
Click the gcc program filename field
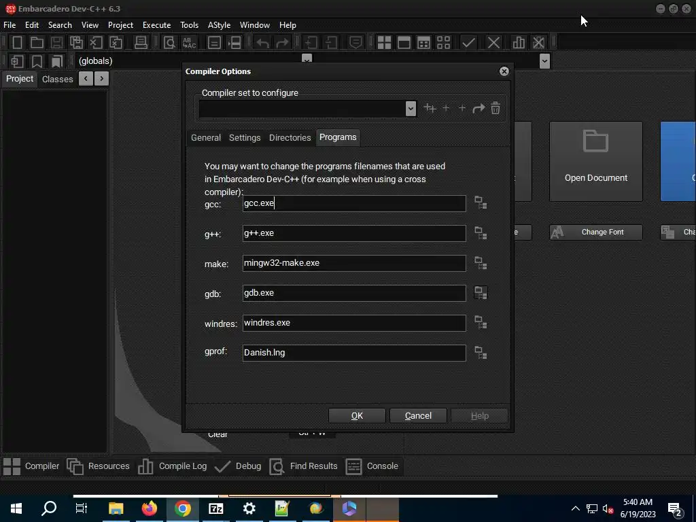pos(354,203)
